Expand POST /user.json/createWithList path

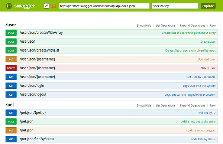coord(39,50)
